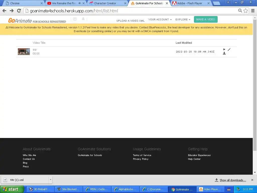Click GoAnimate for Schools footer link
Screen dimensions: 257x193
(x=90, y=155)
